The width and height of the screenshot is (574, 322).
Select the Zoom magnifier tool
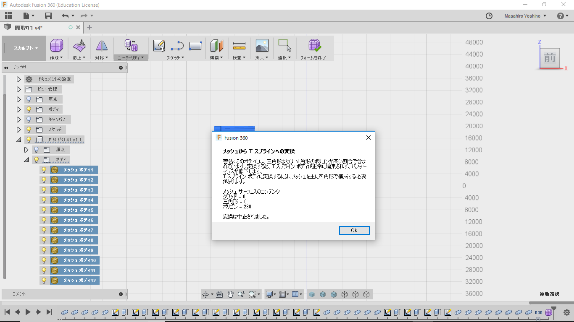click(x=241, y=294)
